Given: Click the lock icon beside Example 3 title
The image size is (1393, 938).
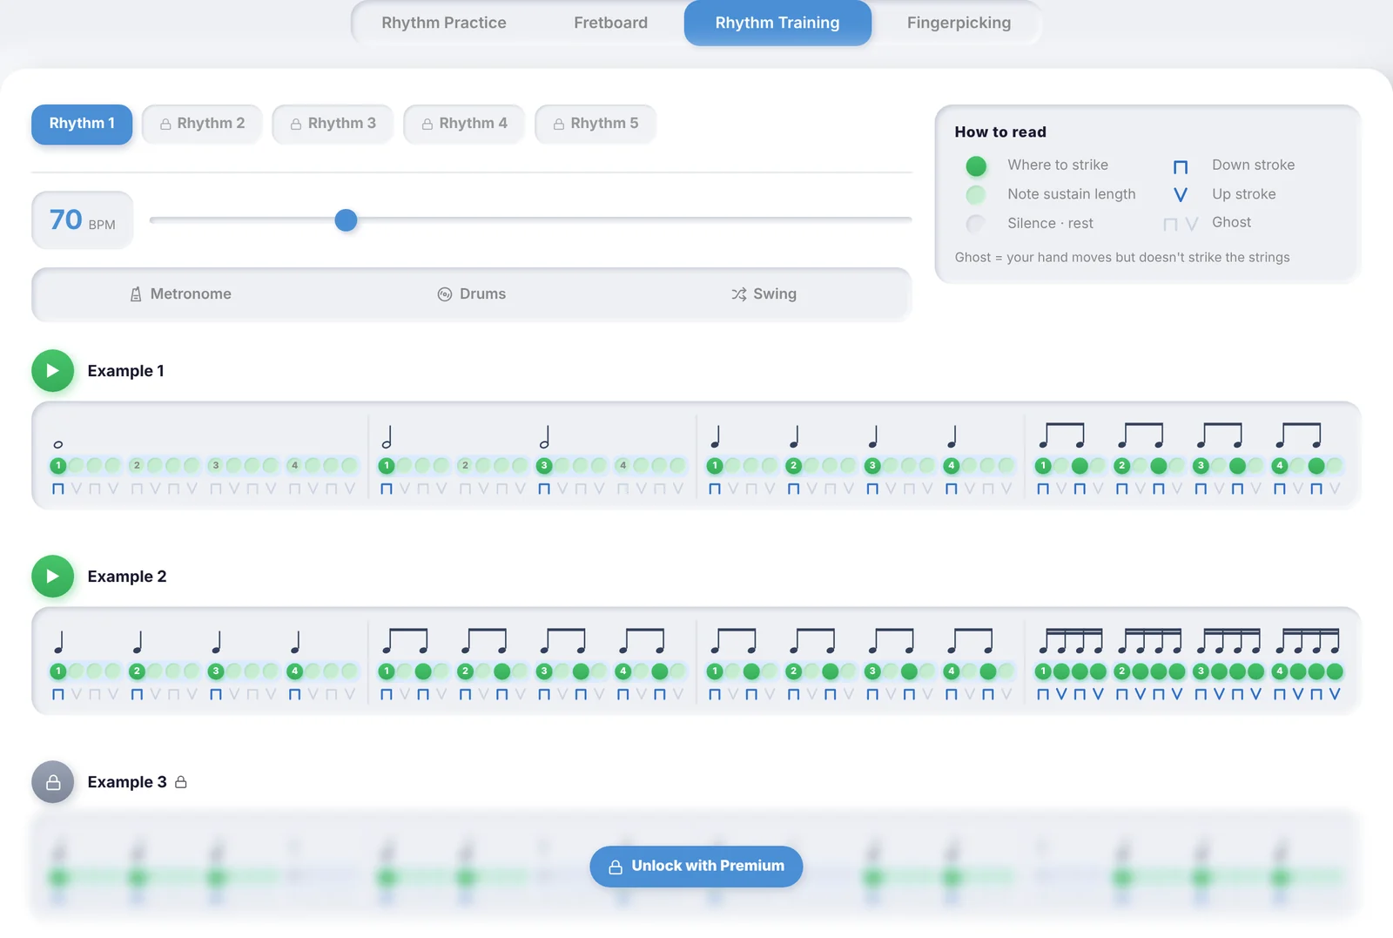Looking at the screenshot, I should click(181, 782).
